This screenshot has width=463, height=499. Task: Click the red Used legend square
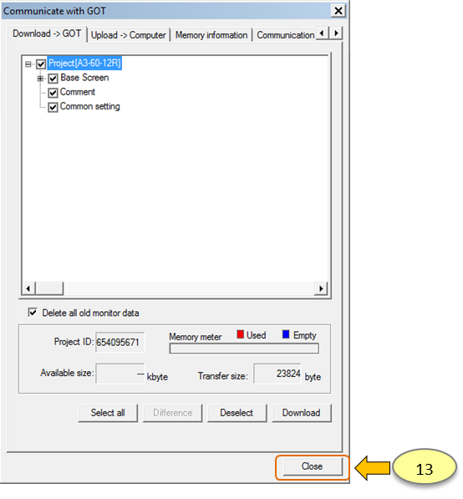point(240,334)
